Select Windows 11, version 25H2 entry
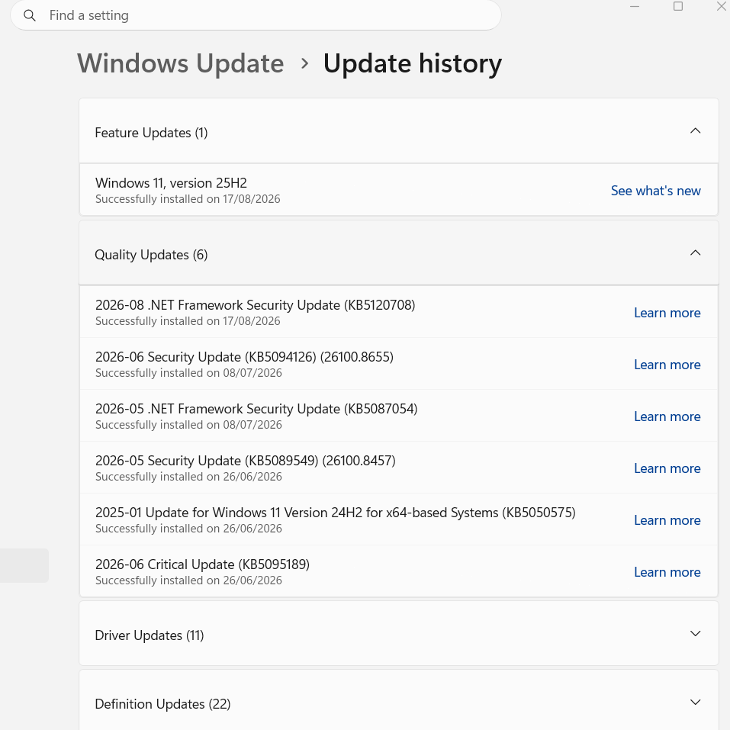730x730 pixels. [399, 190]
